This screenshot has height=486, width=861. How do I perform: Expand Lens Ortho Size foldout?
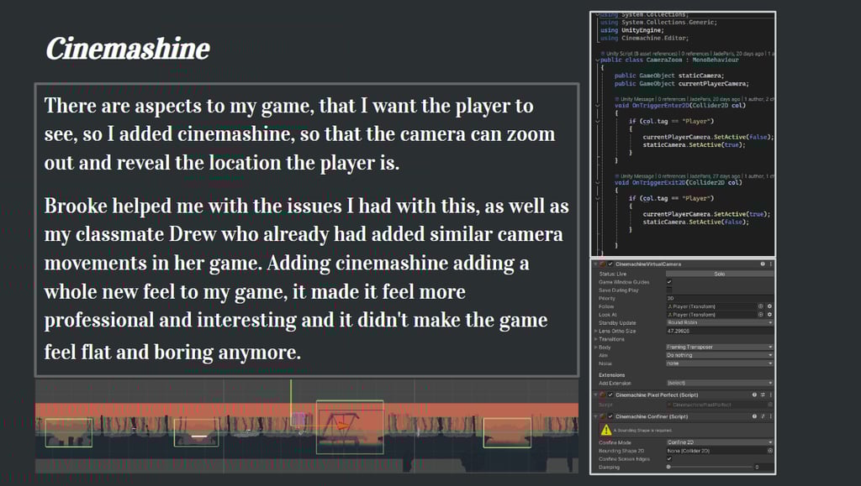coord(596,331)
